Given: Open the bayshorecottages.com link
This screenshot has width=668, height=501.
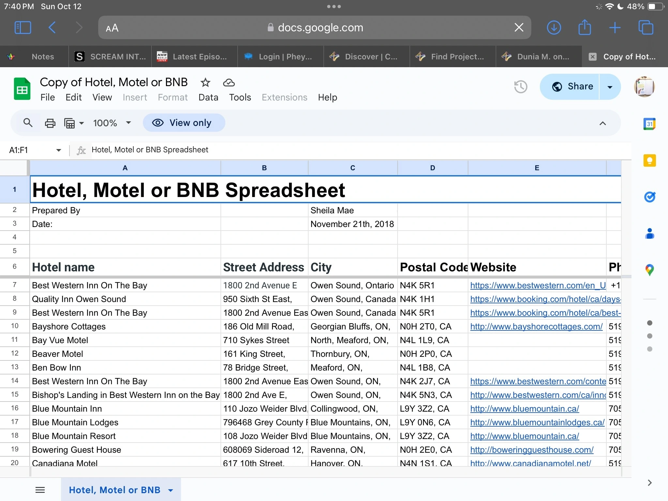Looking at the screenshot, I should (x=536, y=326).
